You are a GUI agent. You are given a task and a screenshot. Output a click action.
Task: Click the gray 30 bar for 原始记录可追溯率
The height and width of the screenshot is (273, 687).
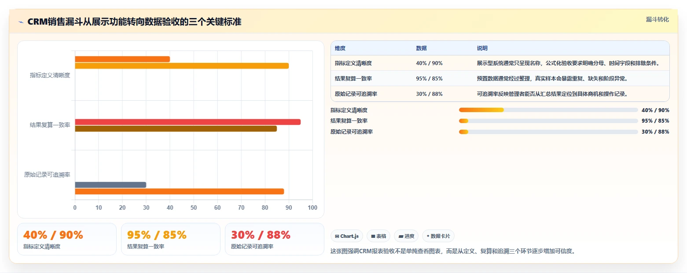[110, 185]
